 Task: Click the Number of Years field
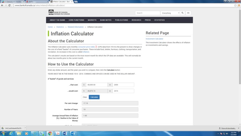(110, 109)
